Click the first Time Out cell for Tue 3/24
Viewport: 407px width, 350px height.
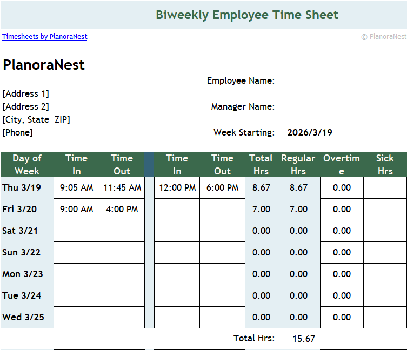[x=122, y=295]
